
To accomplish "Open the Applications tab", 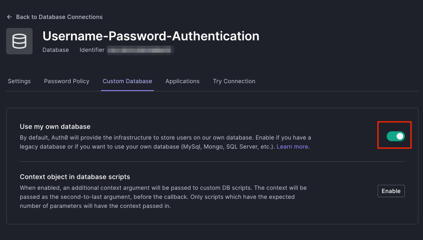I will pos(182,81).
